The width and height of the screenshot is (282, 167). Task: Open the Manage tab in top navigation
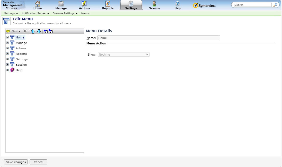click(x=61, y=5)
